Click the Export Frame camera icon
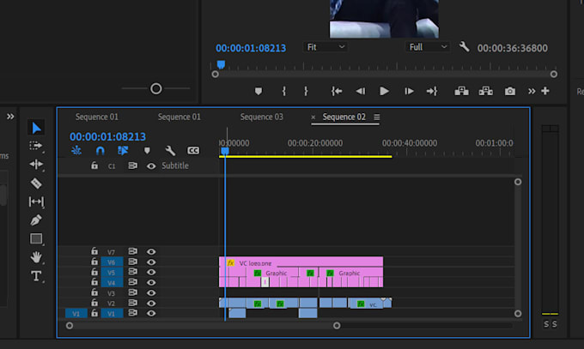The height and width of the screenshot is (349, 584). click(510, 91)
